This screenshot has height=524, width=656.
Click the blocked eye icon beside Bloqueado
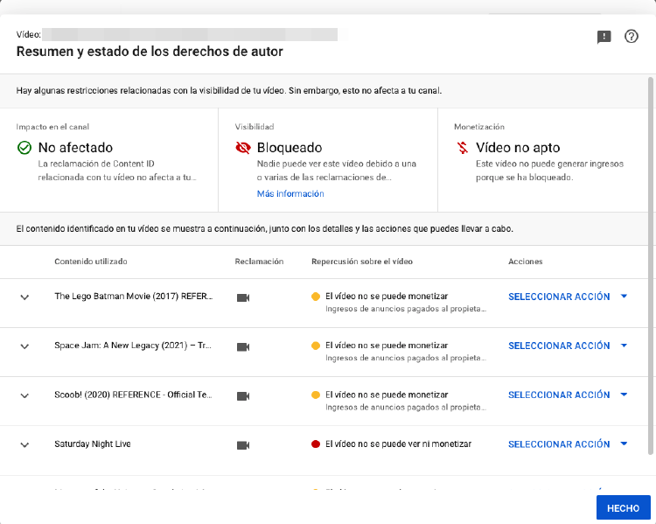tap(243, 148)
